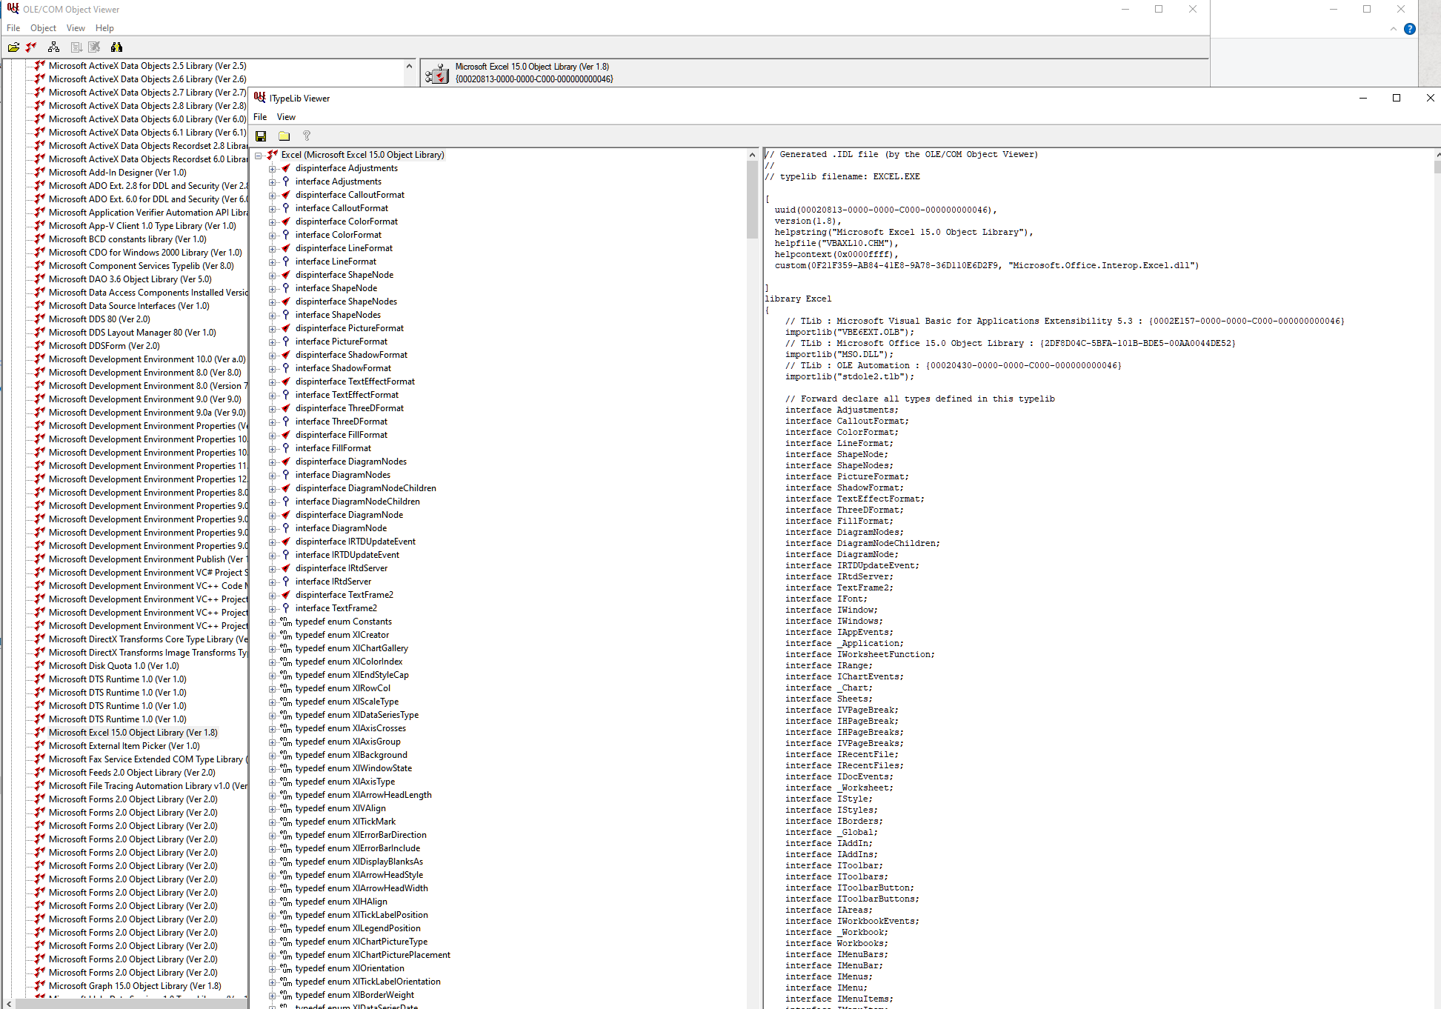1441x1009 pixels.
Task: Click scroll-up arrow of ITypeLib tree pane
Action: pos(752,155)
